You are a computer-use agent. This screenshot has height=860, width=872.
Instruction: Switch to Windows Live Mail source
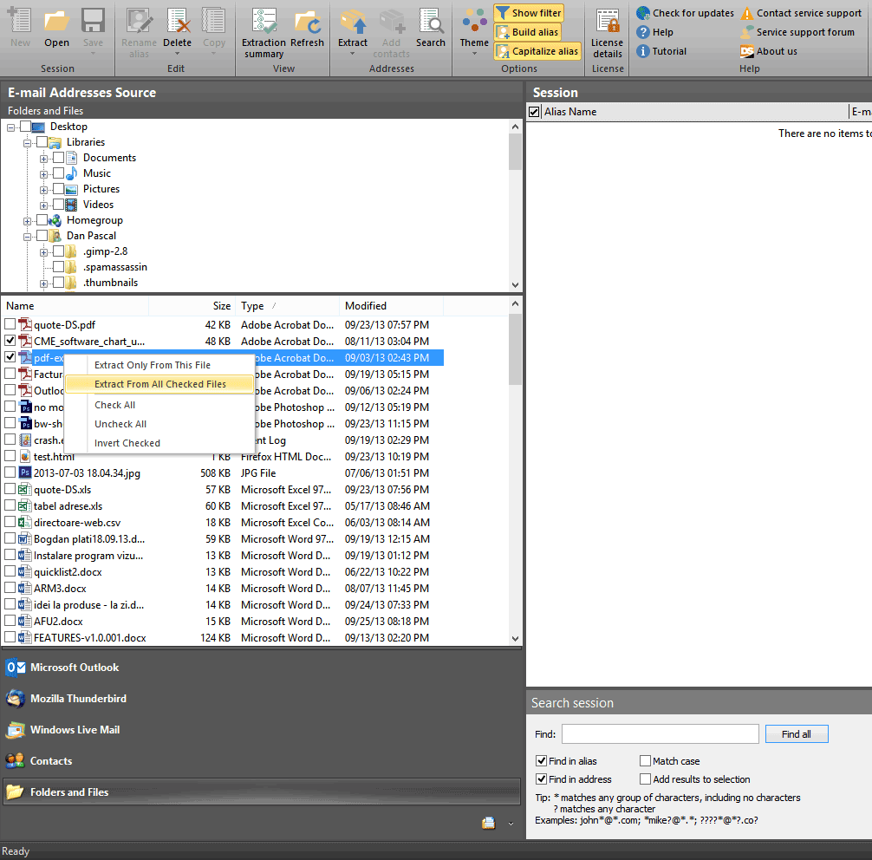262,729
